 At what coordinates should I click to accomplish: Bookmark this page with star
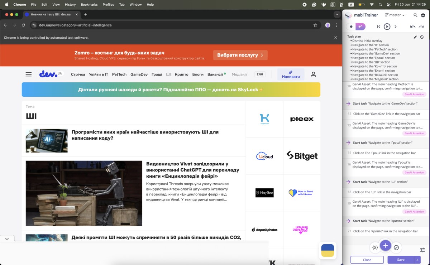pyautogui.click(x=315, y=25)
